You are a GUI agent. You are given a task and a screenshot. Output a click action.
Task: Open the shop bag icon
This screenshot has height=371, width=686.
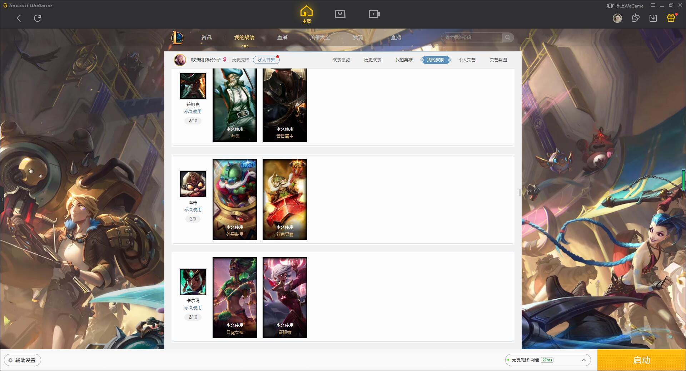pos(340,14)
